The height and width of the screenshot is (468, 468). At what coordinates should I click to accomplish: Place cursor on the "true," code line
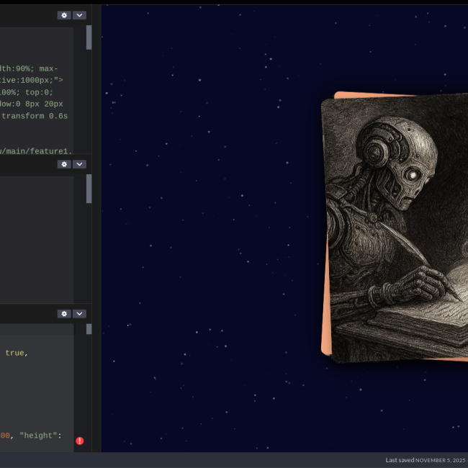16,353
